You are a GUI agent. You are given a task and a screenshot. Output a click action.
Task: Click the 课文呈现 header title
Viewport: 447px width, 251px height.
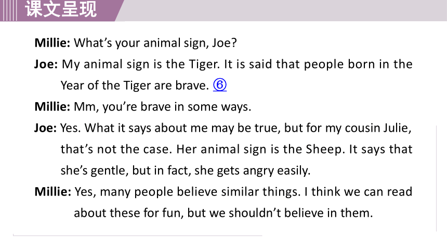click(x=61, y=9)
